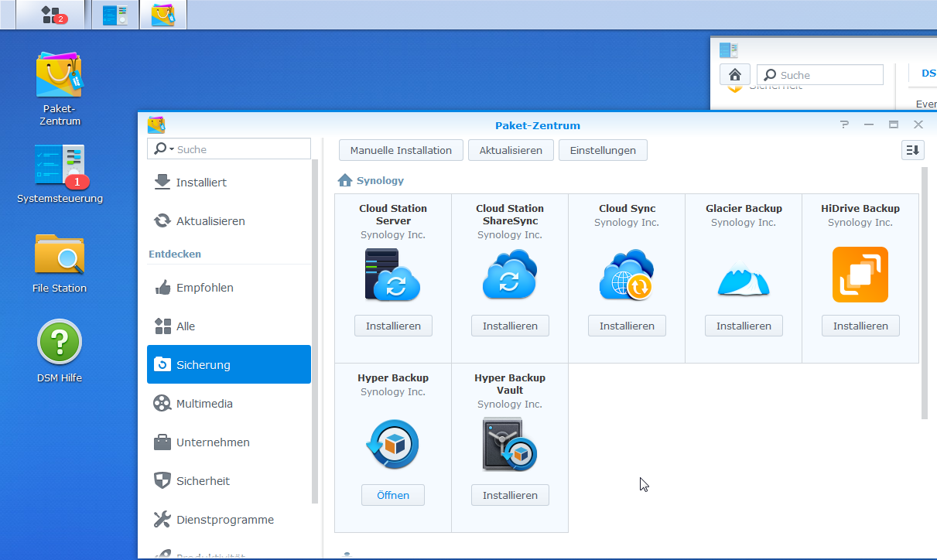
Task: Select Sicherheit category in the sidebar
Action: 229,481
